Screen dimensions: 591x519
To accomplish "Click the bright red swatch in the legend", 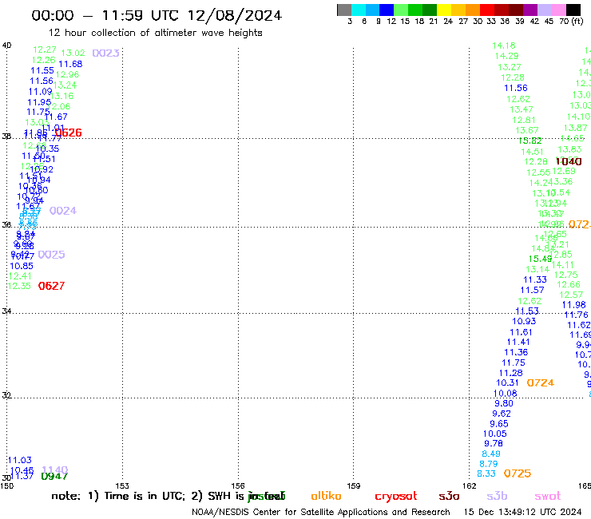I will (486, 10).
